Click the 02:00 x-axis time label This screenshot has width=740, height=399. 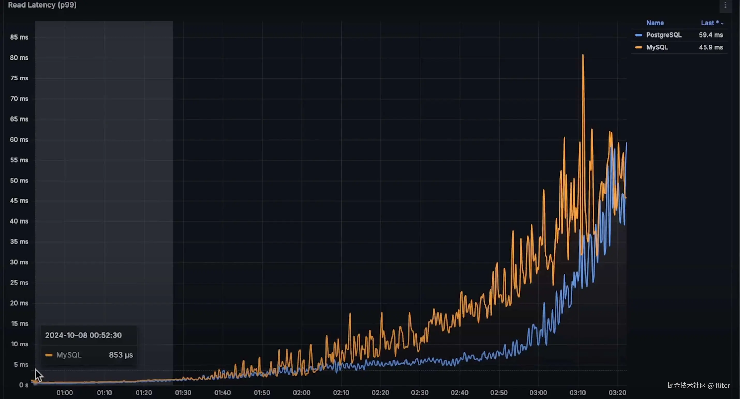302,392
